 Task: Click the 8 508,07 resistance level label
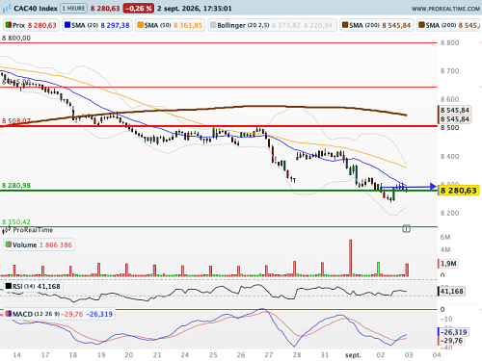click(x=16, y=120)
